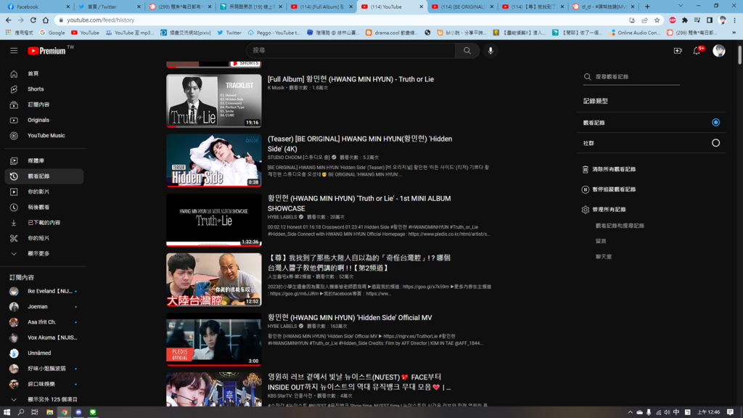Switch to the Twitter browser tab
Screen dimensions: 743x418
[x=107, y=7]
